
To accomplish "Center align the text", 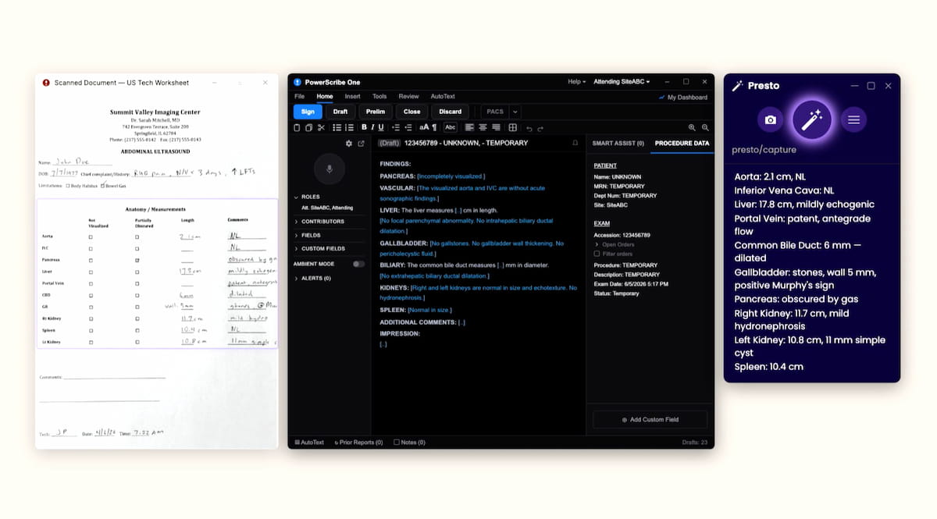I will (x=483, y=127).
